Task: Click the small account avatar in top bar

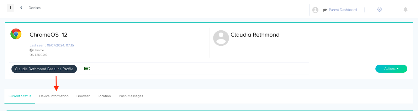Action: (315, 10)
